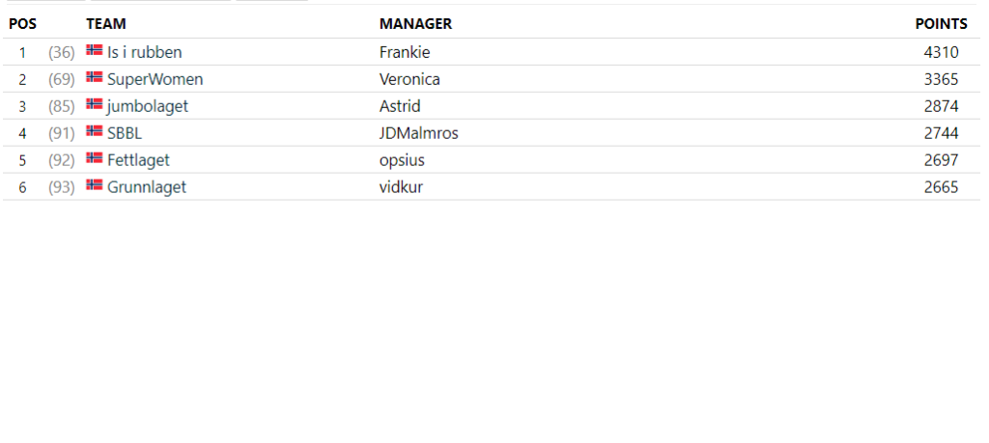Image resolution: width=989 pixels, height=443 pixels.
Task: Select manager name JDMalmros
Action: 419,133
